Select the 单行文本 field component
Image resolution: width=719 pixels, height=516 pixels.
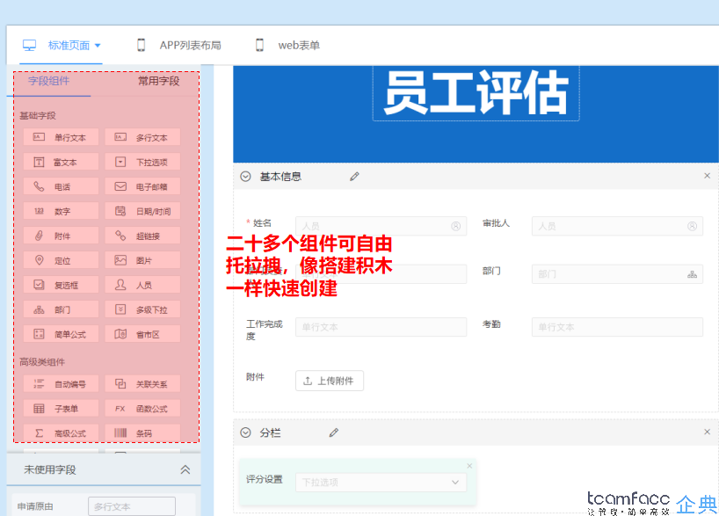click(61, 137)
